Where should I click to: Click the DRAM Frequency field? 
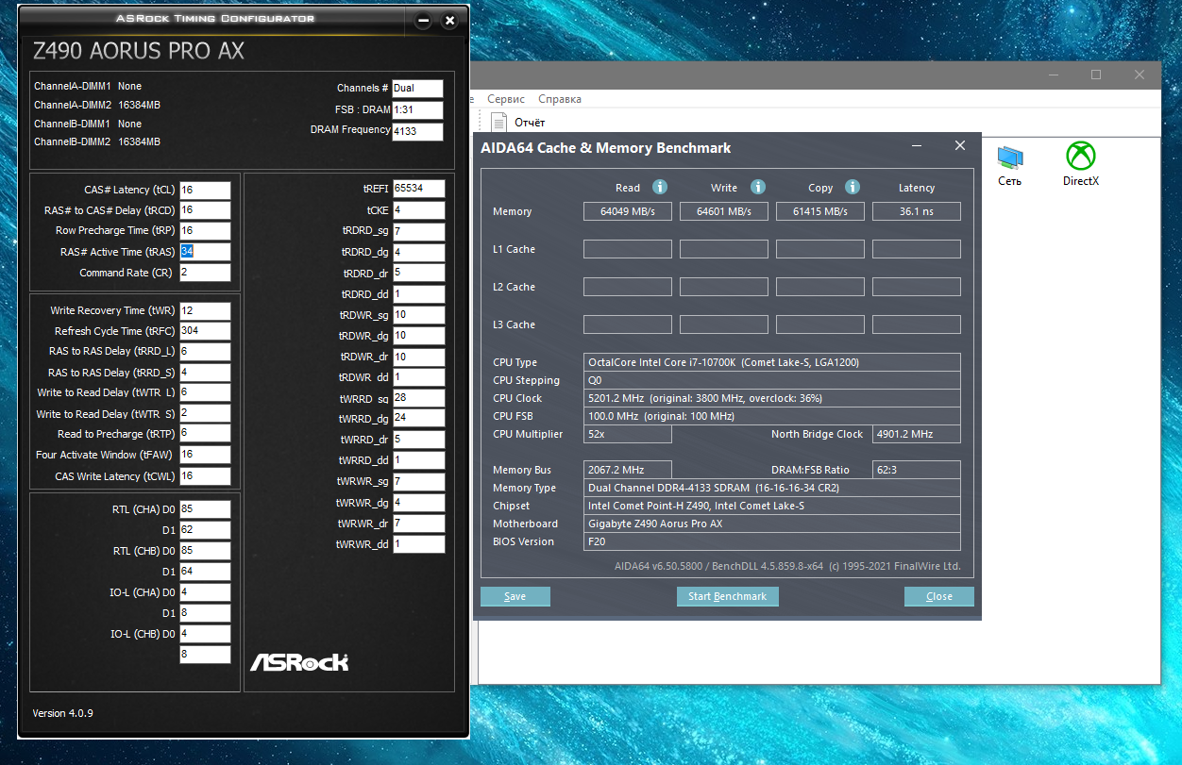pyautogui.click(x=417, y=132)
